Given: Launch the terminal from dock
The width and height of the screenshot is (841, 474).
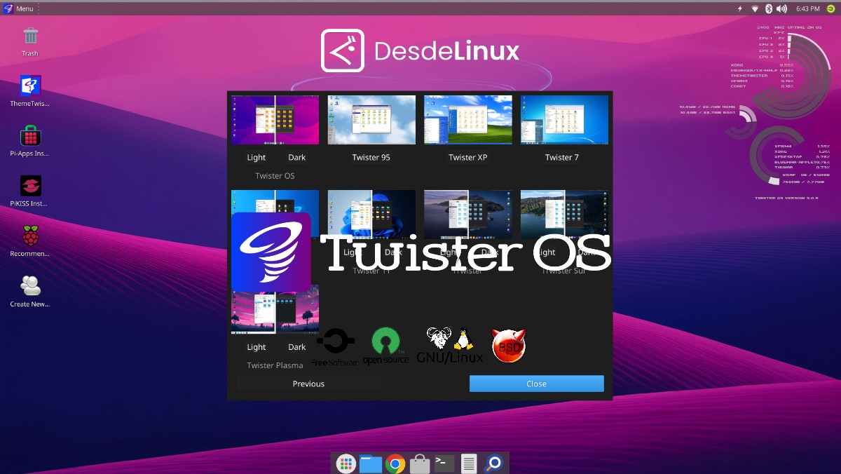Looking at the screenshot, I should tap(444, 463).
